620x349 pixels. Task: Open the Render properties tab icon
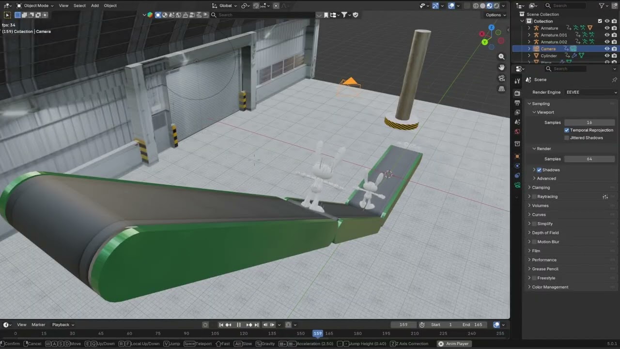517,93
